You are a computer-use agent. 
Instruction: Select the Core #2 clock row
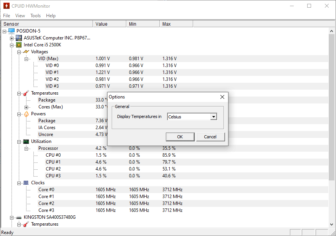[183, 203]
